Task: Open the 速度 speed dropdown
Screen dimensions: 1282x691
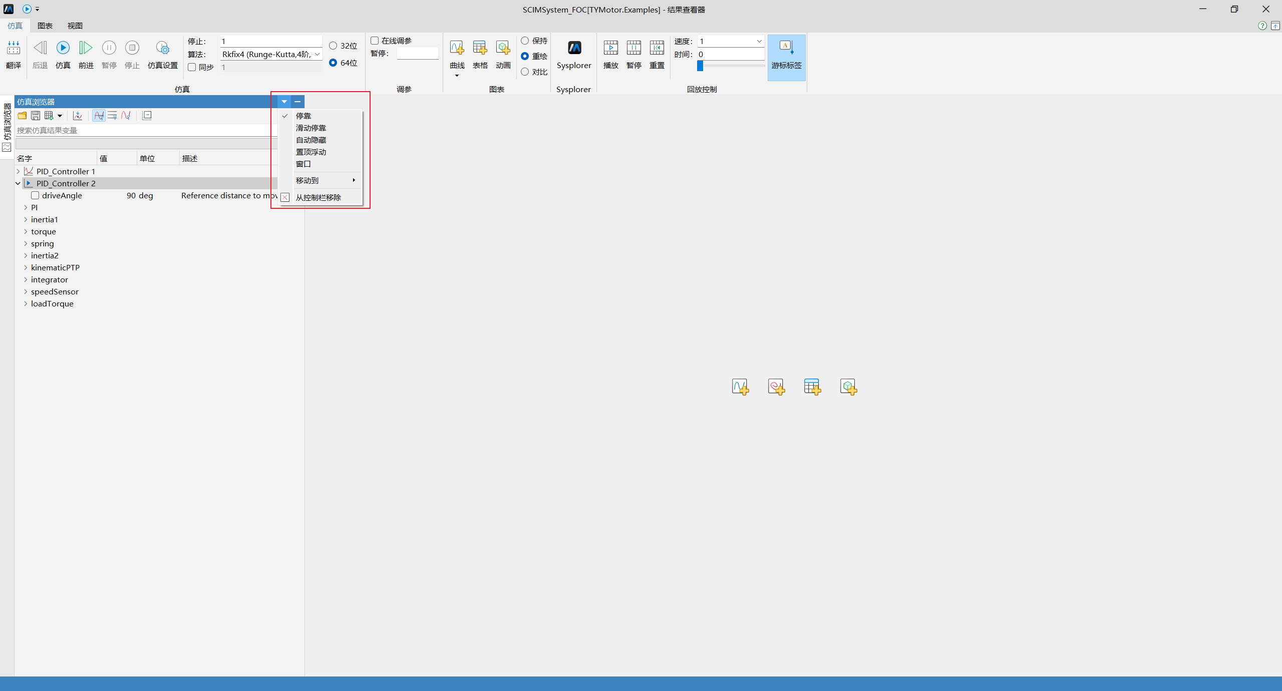Action: click(x=759, y=41)
